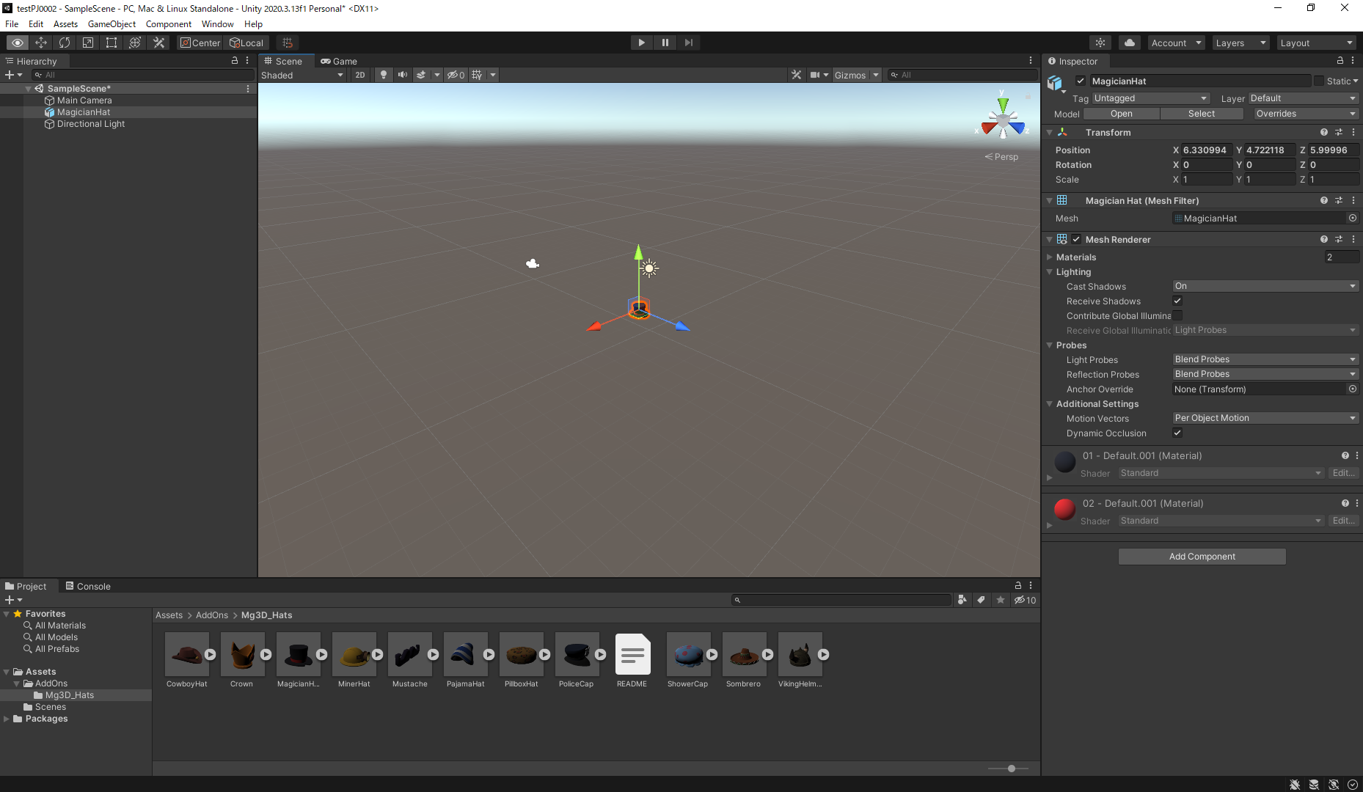Open scene component editor tools icon

click(797, 75)
